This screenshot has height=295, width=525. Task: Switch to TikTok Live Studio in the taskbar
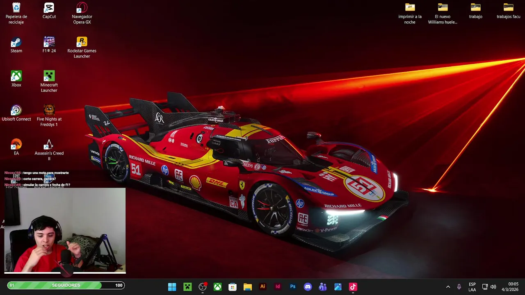pyautogui.click(x=353, y=287)
